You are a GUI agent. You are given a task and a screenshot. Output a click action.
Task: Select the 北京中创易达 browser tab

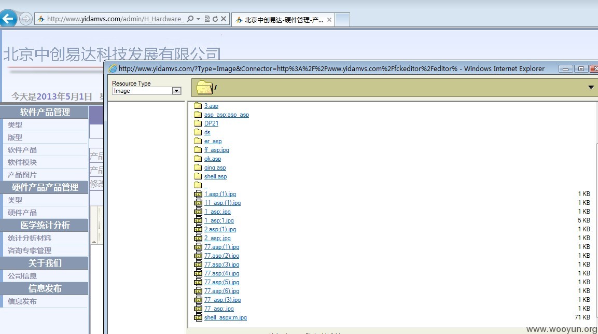(283, 20)
